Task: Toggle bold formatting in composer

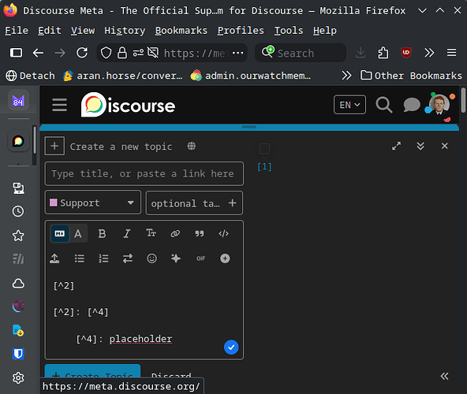Action: 102,233
